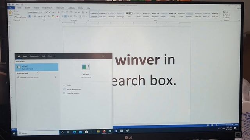Expand the Styles gallery
Image resolution: width=250 pixels, height=140 pixels.
tap(220, 17)
